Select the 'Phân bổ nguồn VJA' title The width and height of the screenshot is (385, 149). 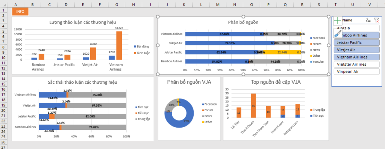[x=189, y=82]
